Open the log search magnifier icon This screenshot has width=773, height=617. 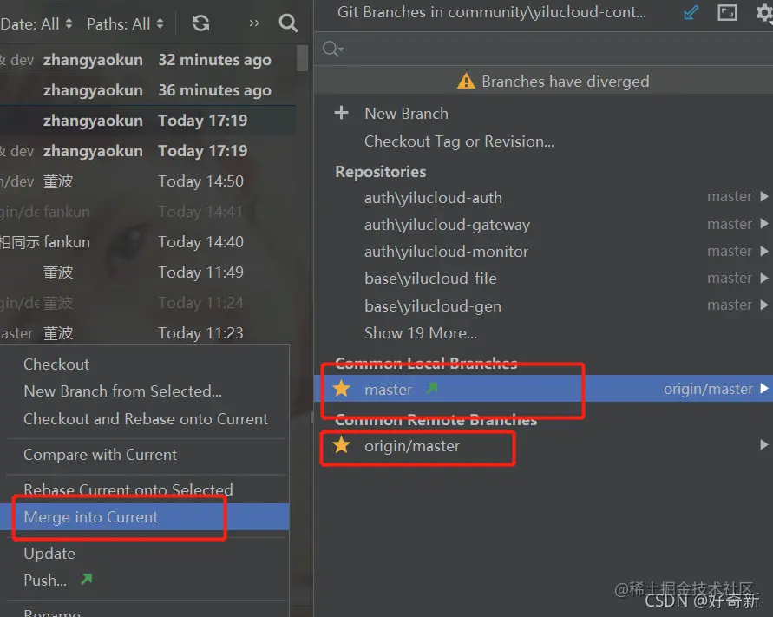pos(288,23)
